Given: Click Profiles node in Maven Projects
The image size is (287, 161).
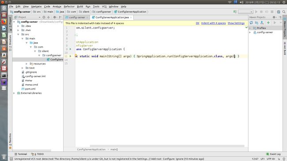Looking at the screenshot, I should click(261, 28).
